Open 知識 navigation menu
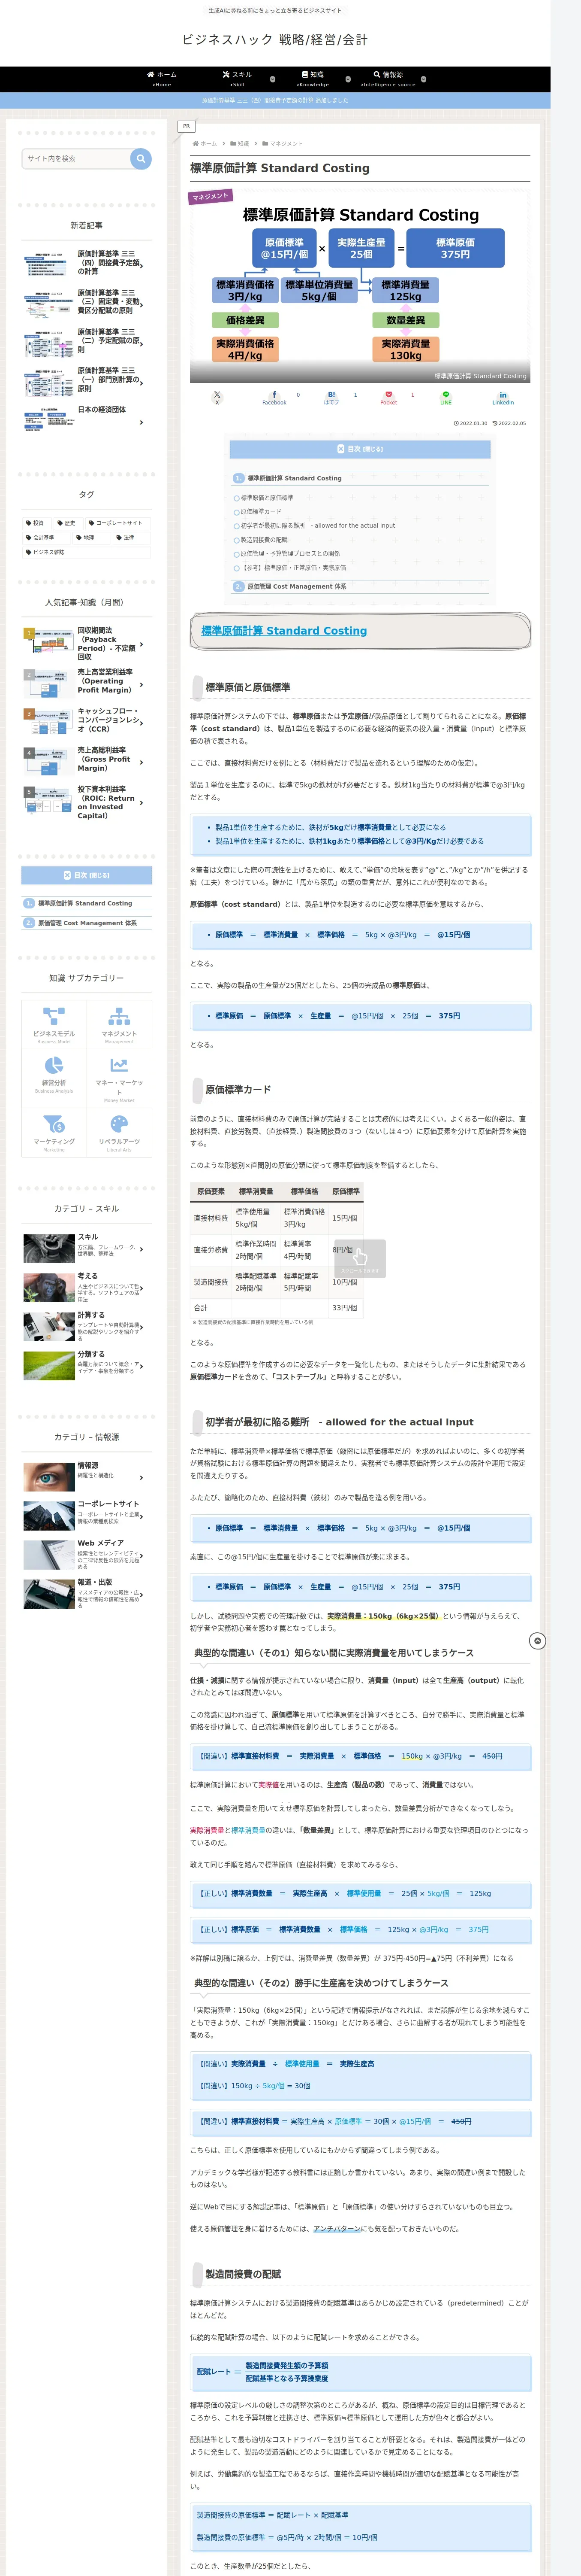581x2576 pixels. 313,79
